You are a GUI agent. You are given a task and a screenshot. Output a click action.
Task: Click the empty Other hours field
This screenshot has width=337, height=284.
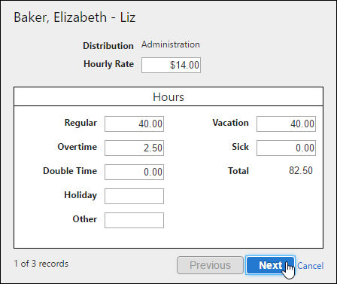click(x=134, y=220)
